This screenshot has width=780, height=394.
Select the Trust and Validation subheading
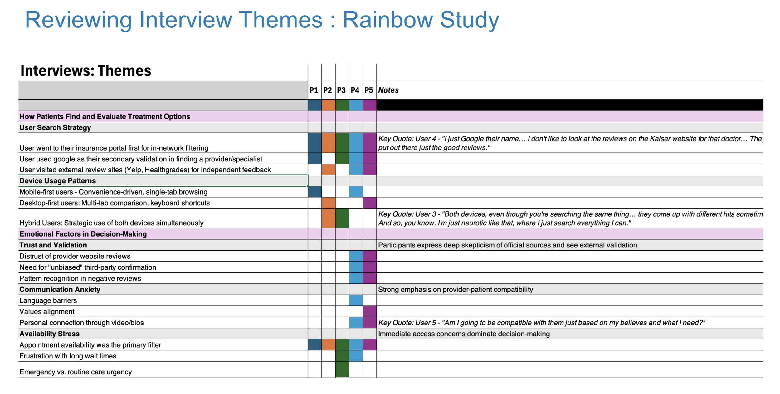[x=53, y=245]
